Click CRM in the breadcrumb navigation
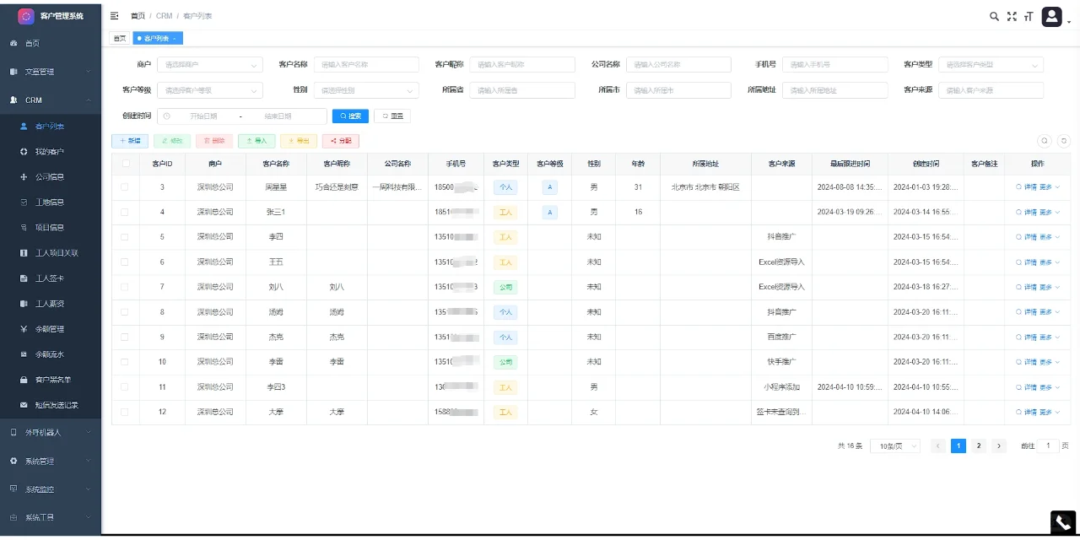This screenshot has height=540, width=1080. pos(164,15)
